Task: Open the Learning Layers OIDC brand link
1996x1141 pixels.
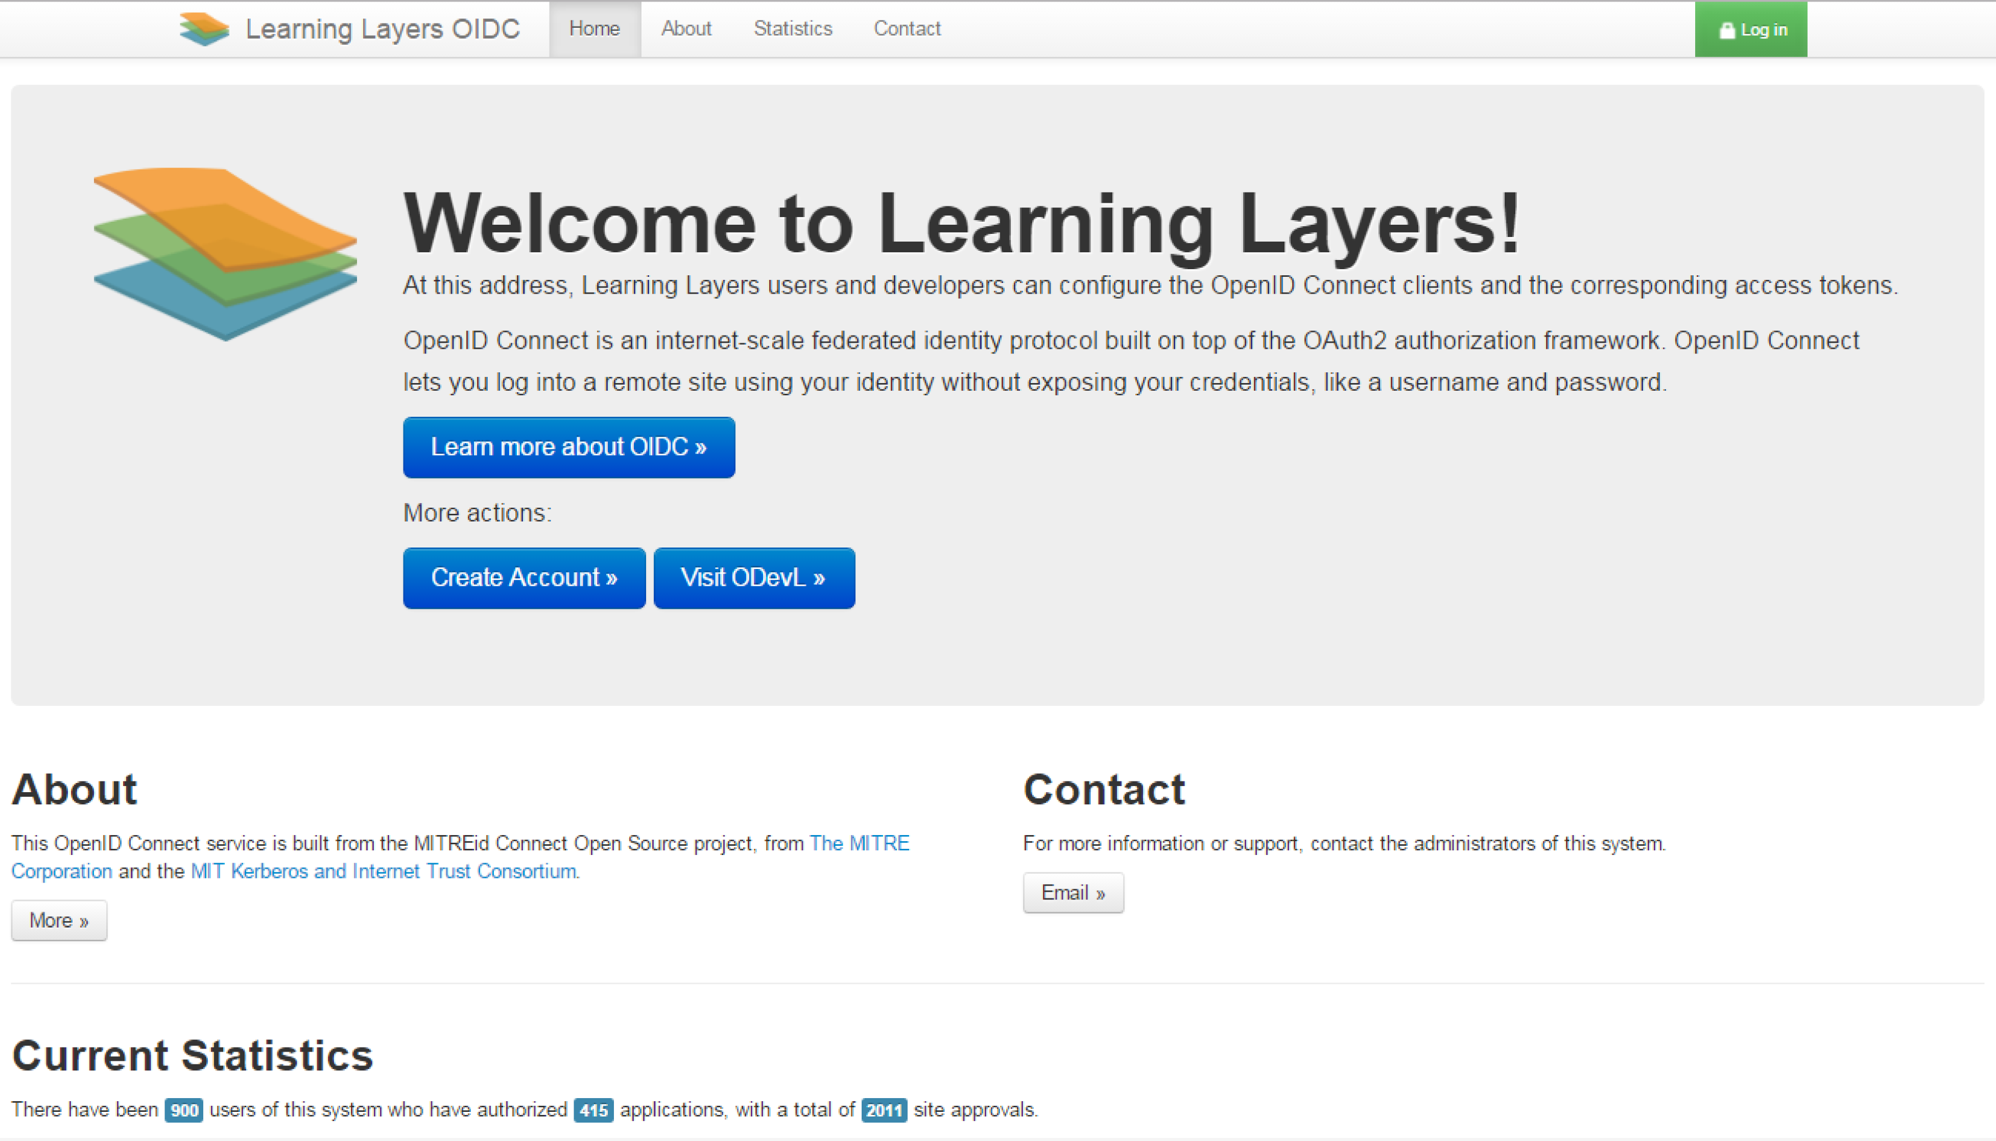Action: [x=383, y=29]
